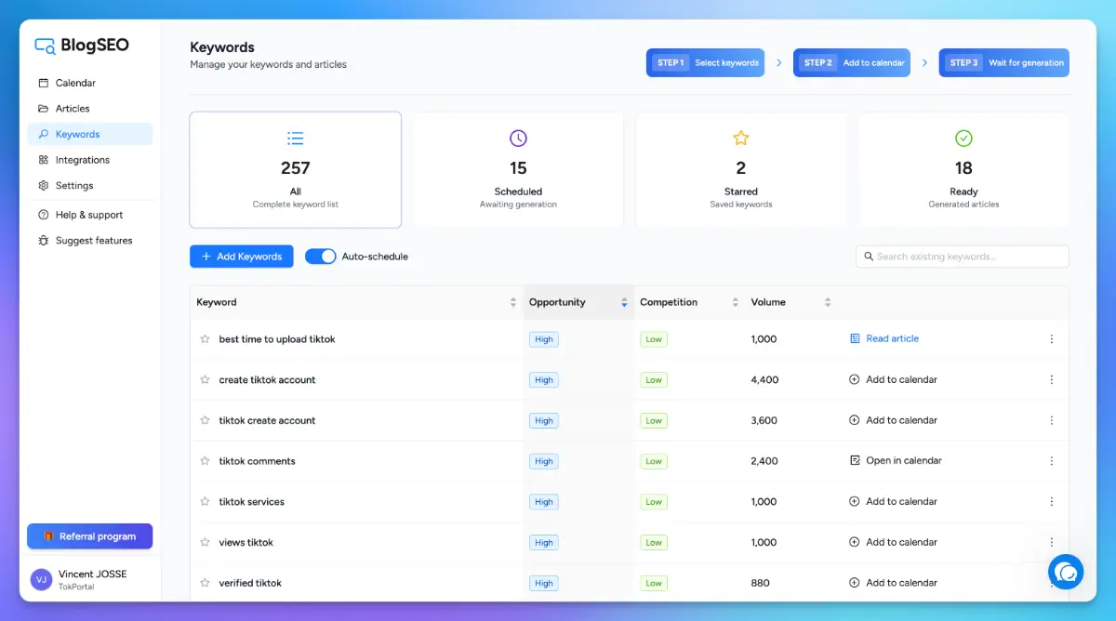This screenshot has height=621, width=1116.
Task: Click the Ready checkmark icon
Action: 963,139
